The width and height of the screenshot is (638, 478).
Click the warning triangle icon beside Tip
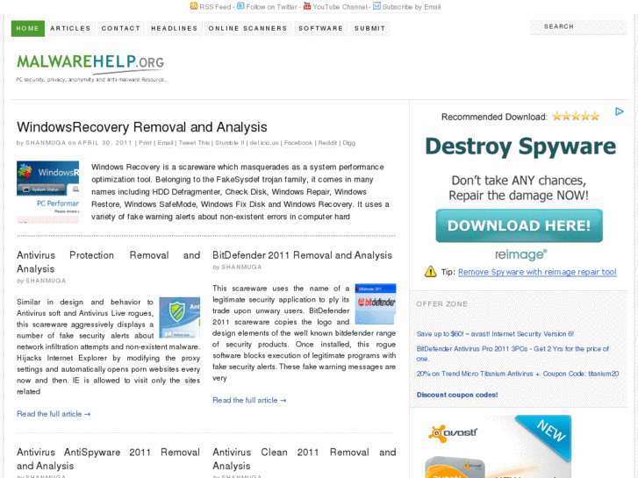coord(431,271)
